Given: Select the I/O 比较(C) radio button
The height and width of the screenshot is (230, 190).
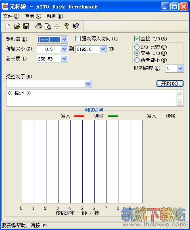Looking at the screenshot, I should (x=137, y=47).
